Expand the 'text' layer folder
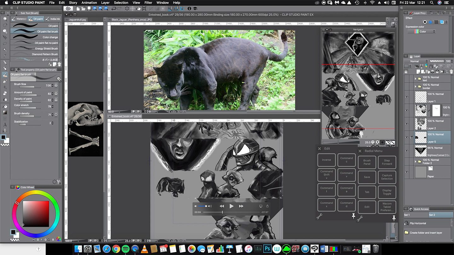454x255 pixels. click(415, 79)
